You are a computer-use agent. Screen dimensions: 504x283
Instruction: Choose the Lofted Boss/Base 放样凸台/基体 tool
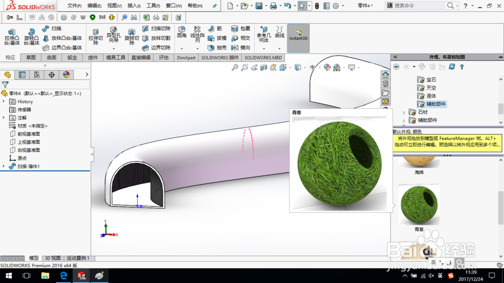[x=62, y=38]
